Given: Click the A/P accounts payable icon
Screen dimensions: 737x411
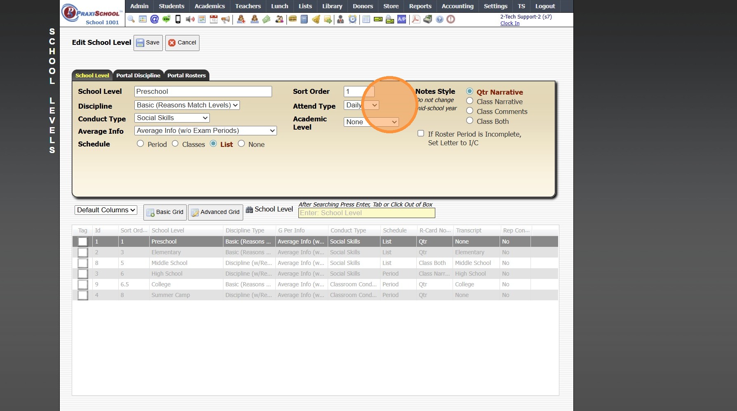Looking at the screenshot, I should (x=402, y=19).
